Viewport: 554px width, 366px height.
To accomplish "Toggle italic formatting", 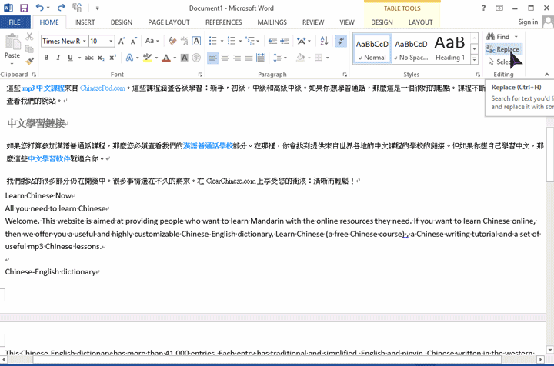I will pyautogui.click(x=58, y=58).
